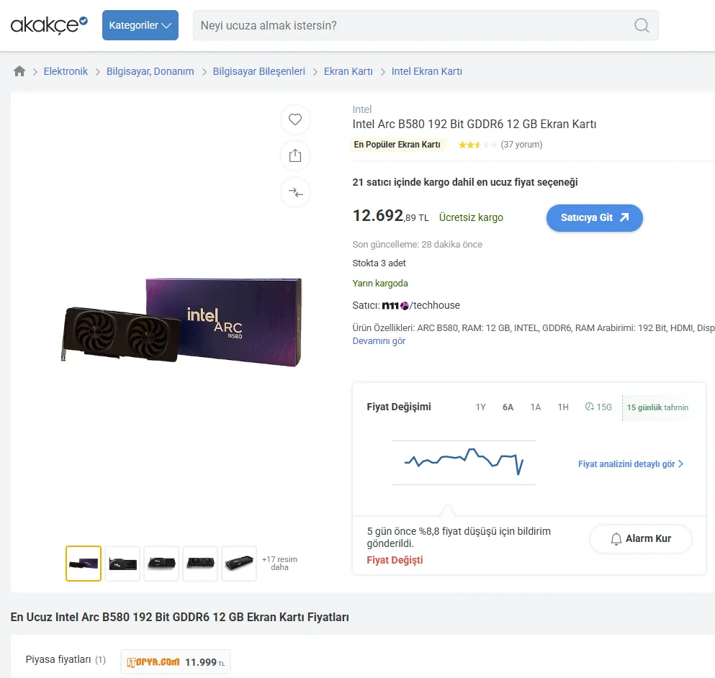Image resolution: width=715 pixels, height=678 pixels.
Task: Open the Kategoriler dropdown
Action: [140, 25]
